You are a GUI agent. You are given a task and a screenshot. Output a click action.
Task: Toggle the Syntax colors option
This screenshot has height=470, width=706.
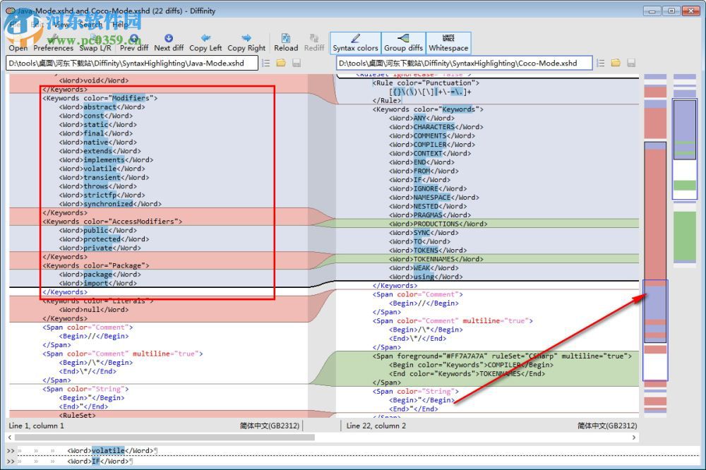355,42
